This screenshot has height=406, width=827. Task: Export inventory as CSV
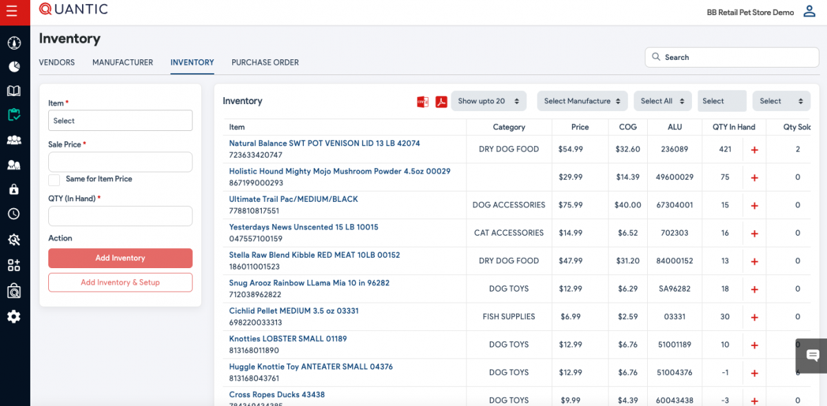[422, 102]
